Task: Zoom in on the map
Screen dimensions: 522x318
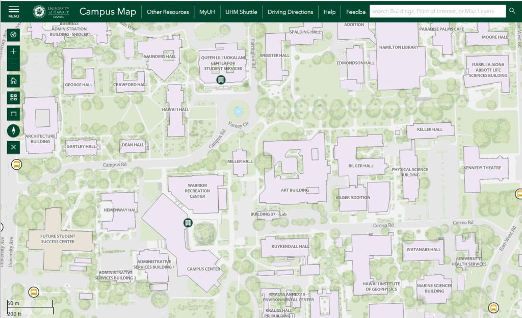Action: coord(14,51)
